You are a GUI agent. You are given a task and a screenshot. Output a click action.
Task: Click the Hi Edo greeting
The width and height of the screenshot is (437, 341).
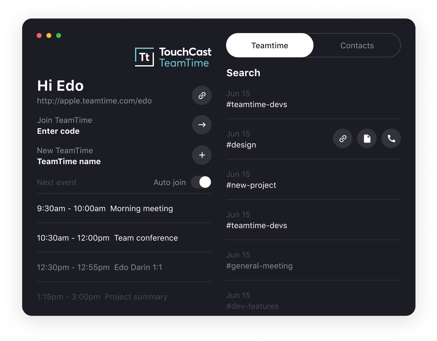click(60, 86)
